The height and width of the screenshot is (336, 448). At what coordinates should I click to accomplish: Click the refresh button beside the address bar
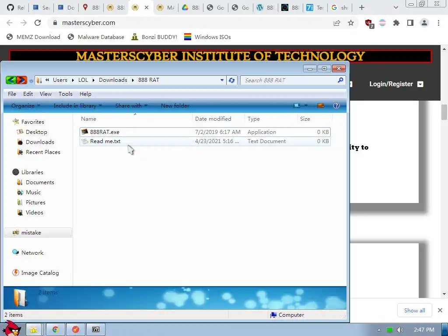coord(232,80)
